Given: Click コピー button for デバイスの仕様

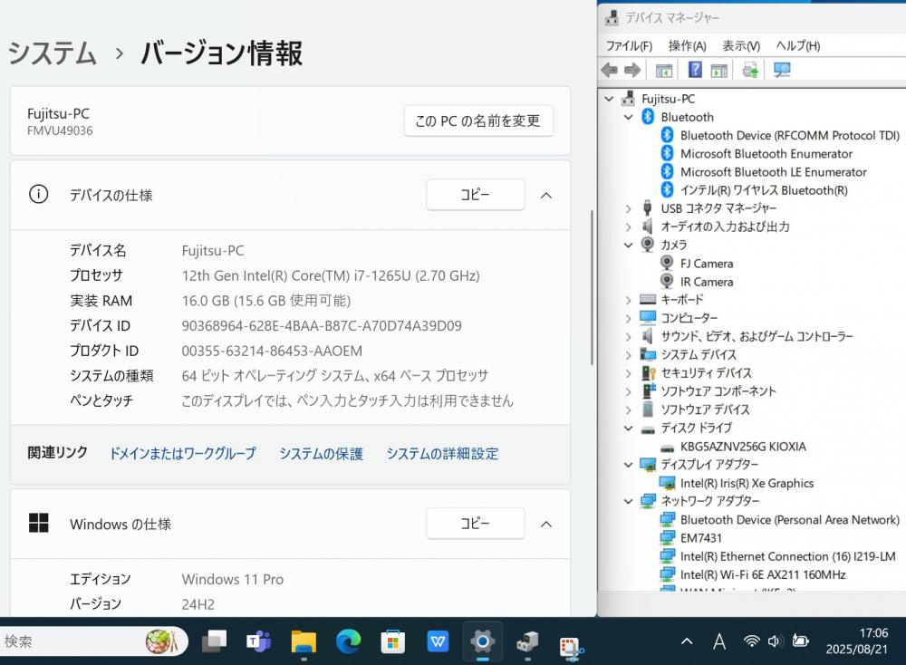Looking at the screenshot, I should [x=476, y=195].
